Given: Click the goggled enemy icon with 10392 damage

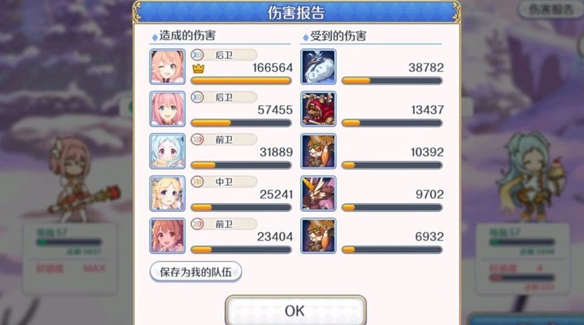Looking at the screenshot, I should [318, 151].
